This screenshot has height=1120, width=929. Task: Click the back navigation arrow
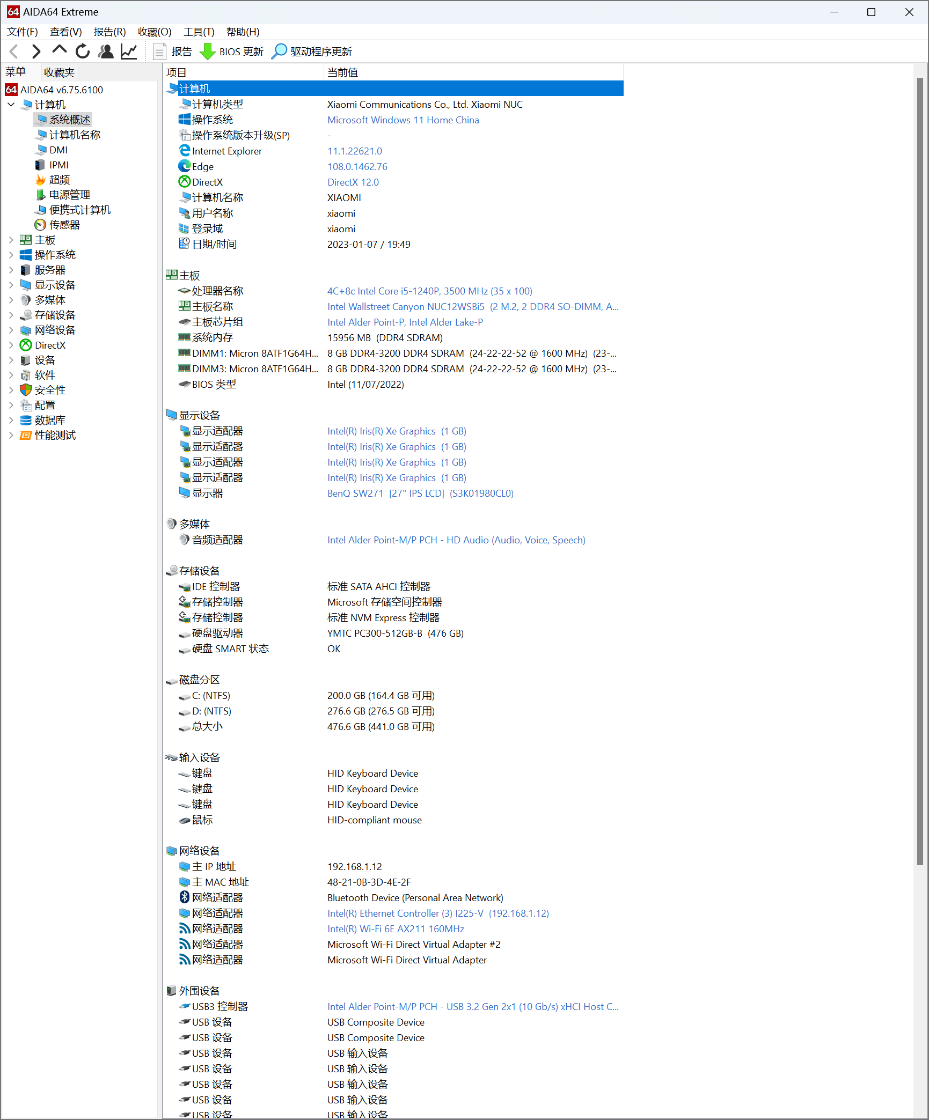click(x=14, y=51)
